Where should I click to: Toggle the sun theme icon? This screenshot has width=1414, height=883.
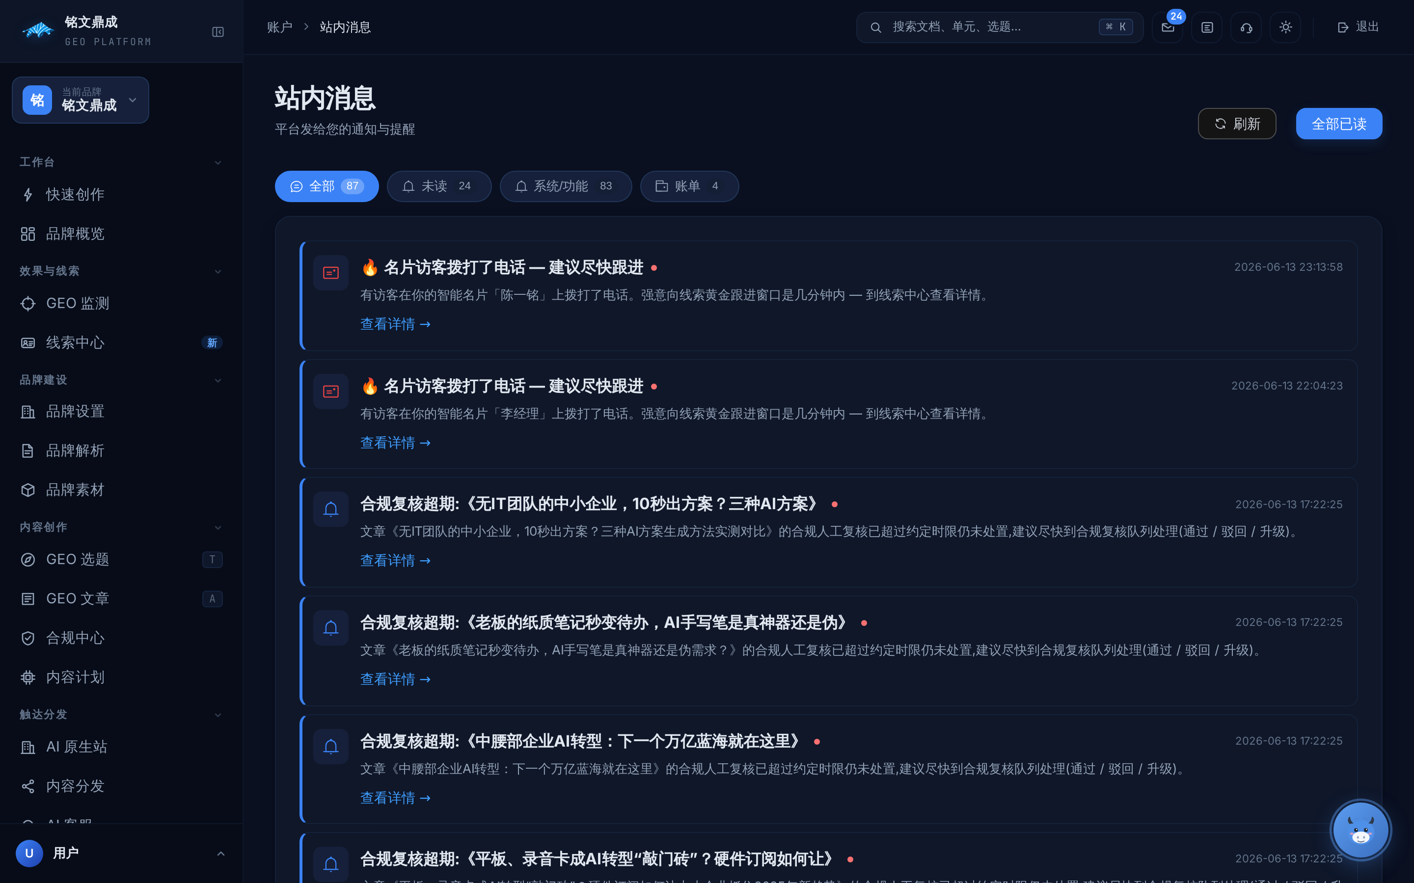point(1285,27)
